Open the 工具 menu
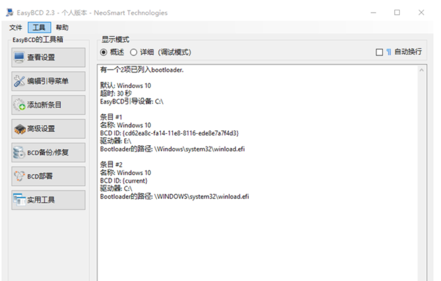Screen dimensions: 441x281 coord(39,27)
